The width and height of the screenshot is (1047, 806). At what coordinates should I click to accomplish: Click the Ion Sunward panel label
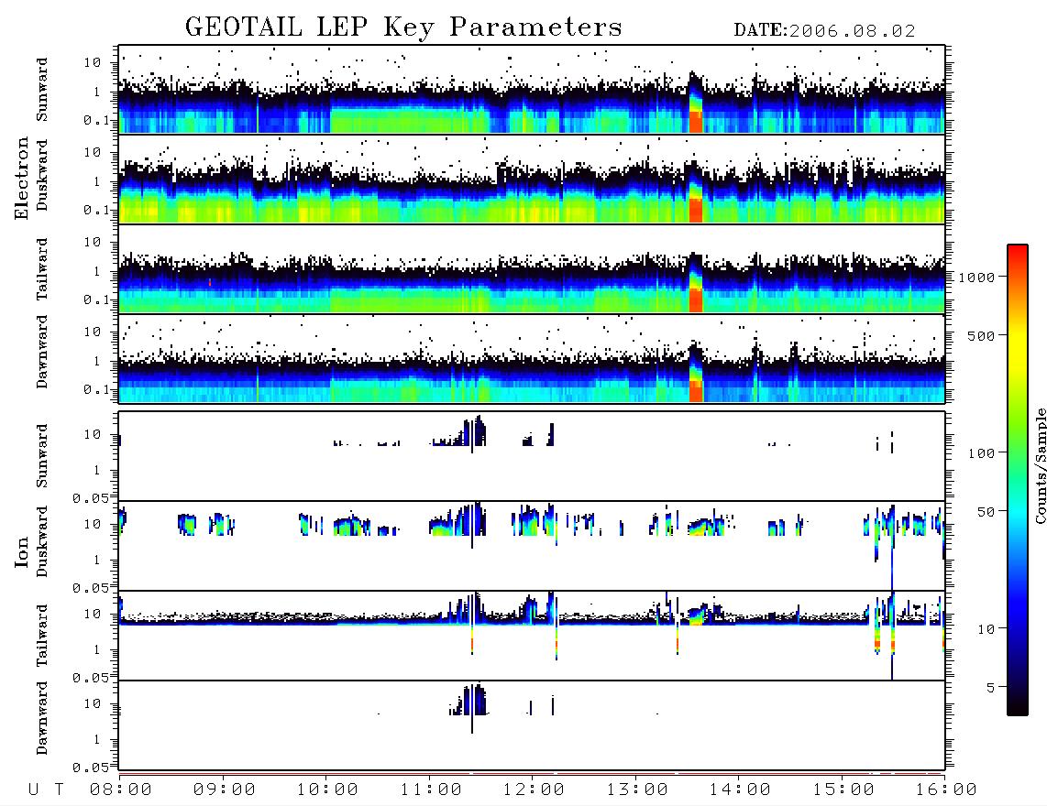coord(42,456)
